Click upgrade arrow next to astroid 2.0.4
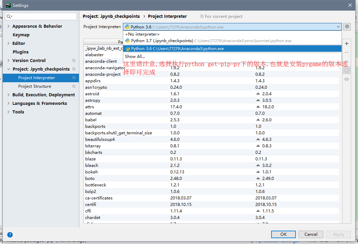 [x=258, y=94]
